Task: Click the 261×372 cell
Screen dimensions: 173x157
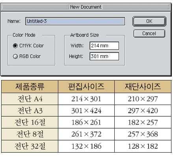Action: (86, 134)
